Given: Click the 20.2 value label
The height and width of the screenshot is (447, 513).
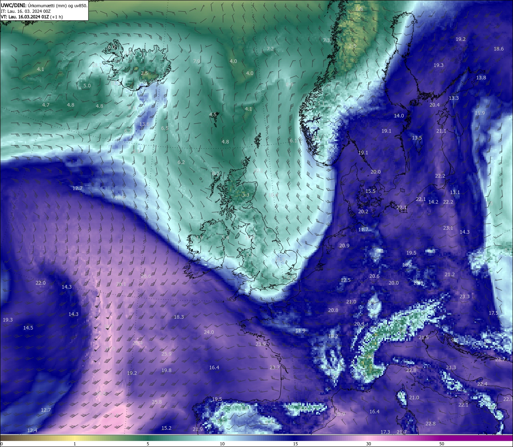Looking at the screenshot, I should tap(363, 212).
